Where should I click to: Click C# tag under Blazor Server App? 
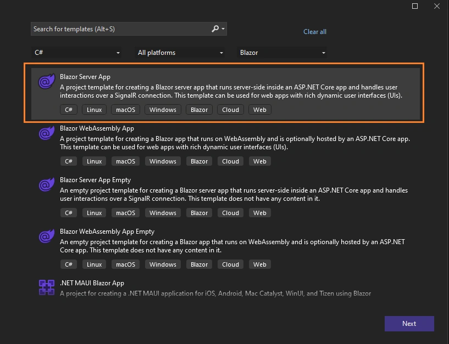69,110
